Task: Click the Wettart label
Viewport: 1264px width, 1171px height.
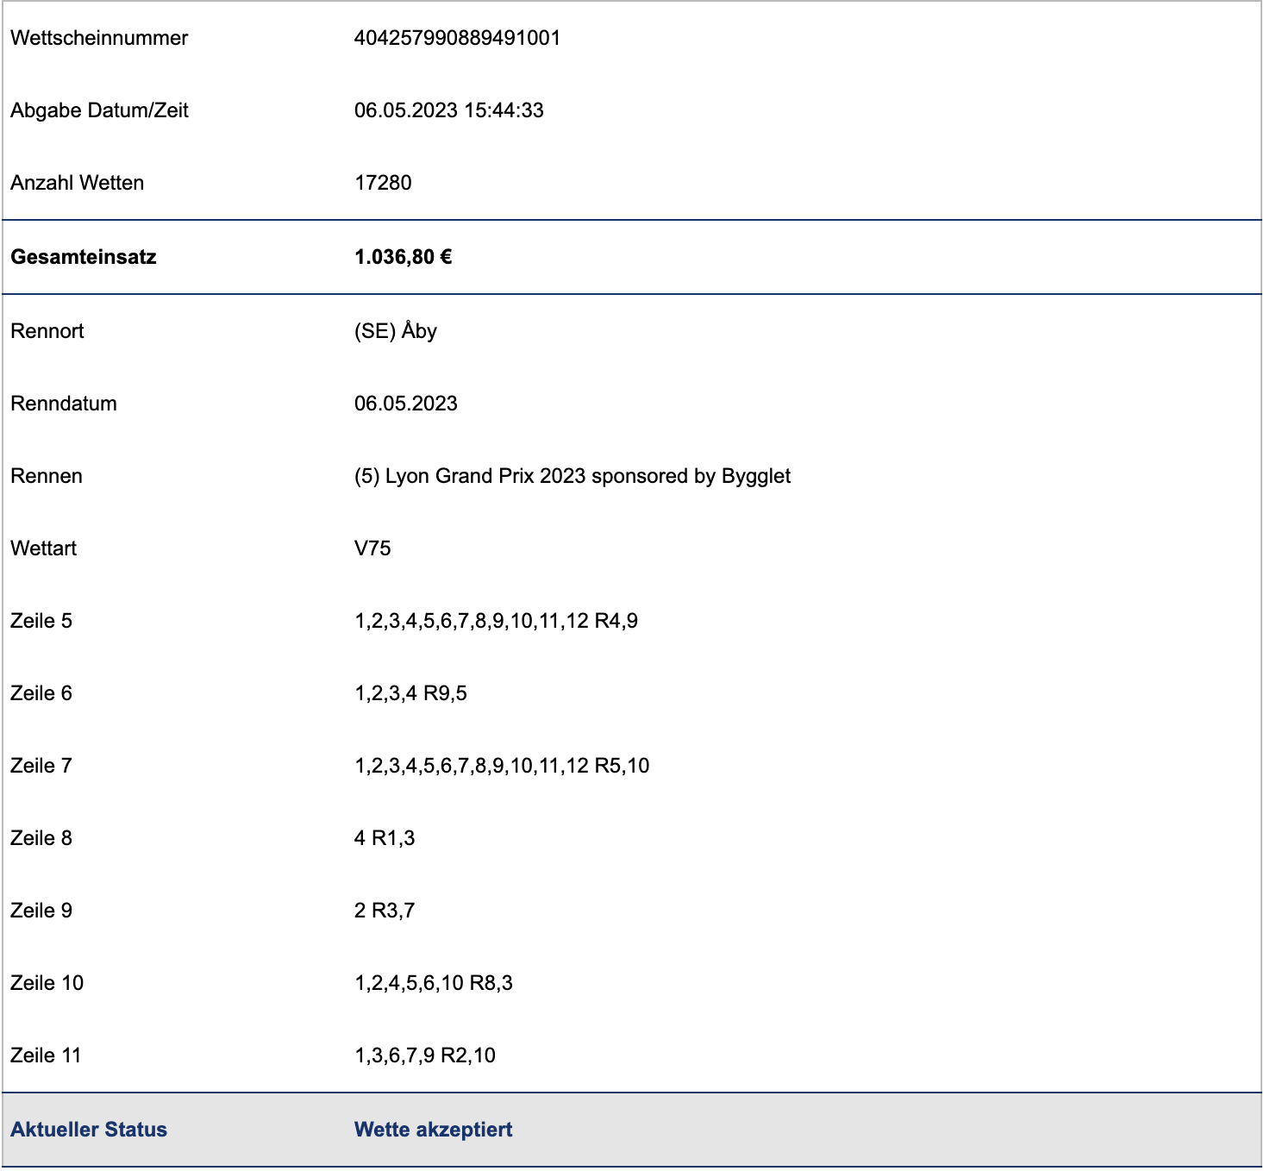Action: [x=44, y=548]
